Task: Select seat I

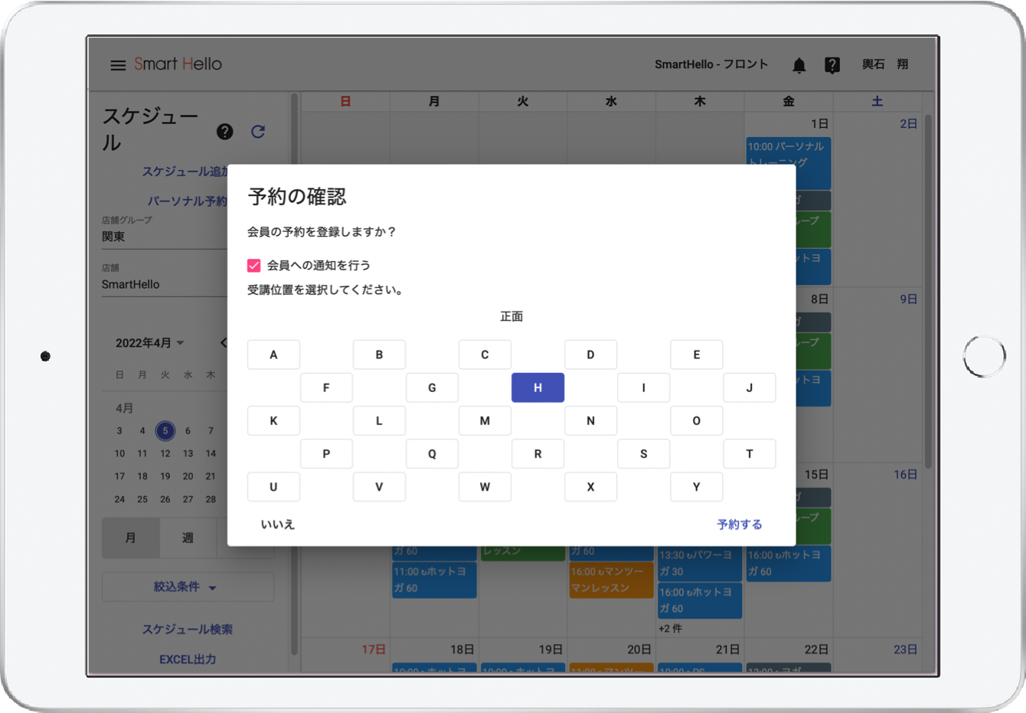Action: (643, 388)
